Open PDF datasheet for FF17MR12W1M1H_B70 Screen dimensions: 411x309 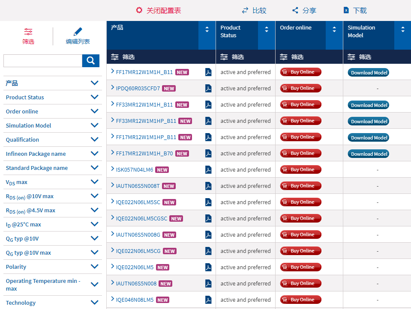coord(208,153)
